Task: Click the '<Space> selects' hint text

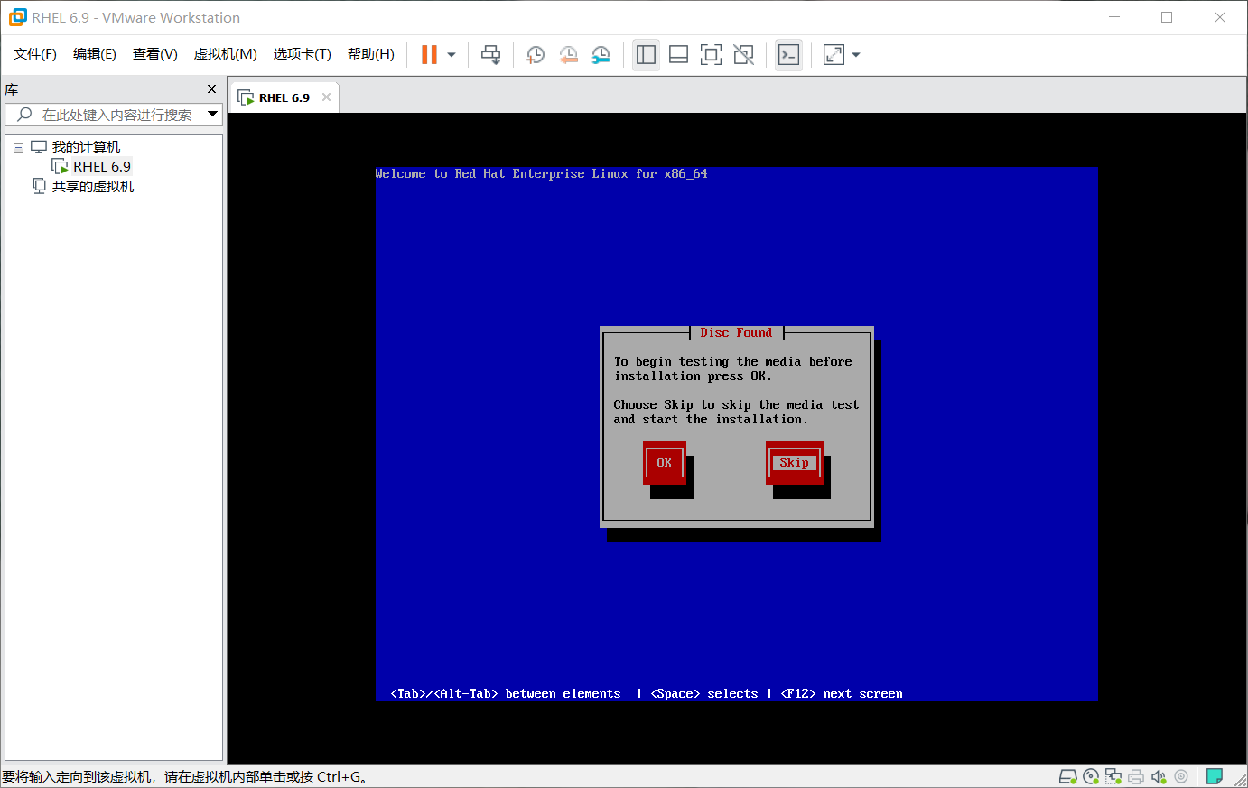Action: point(704,694)
